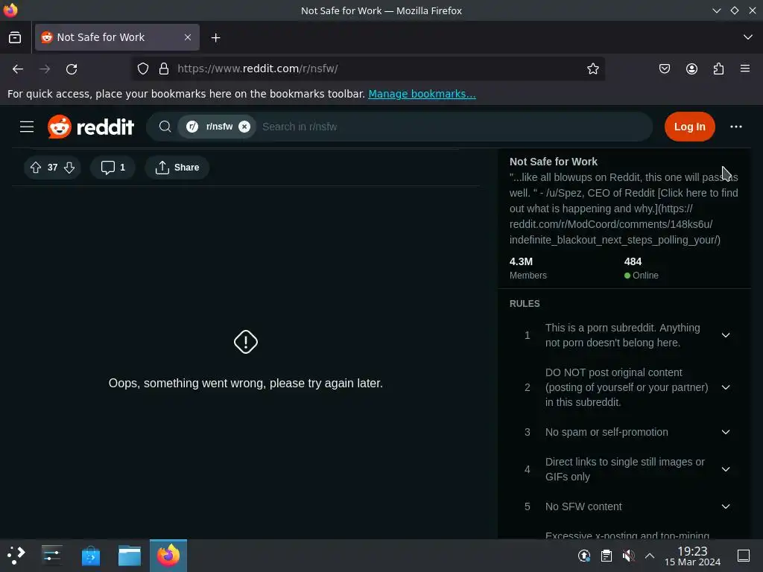
Task: Expand rule 4 Direct links
Action: click(x=725, y=469)
